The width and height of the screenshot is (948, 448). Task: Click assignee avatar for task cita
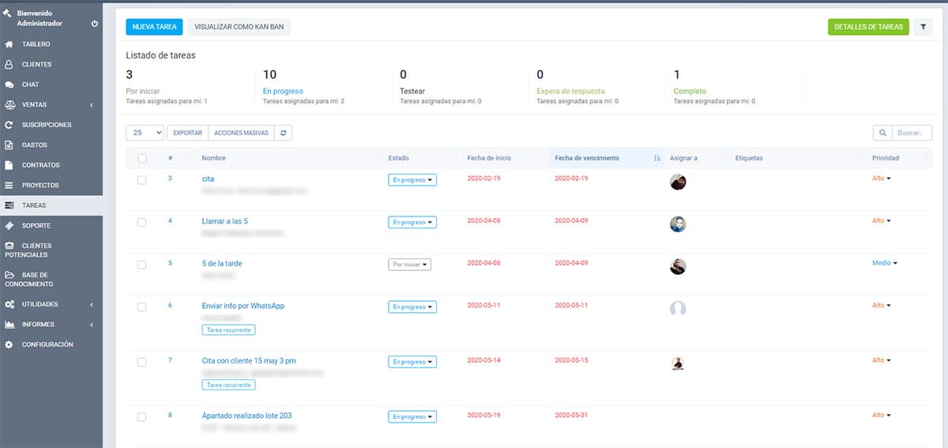(x=677, y=182)
